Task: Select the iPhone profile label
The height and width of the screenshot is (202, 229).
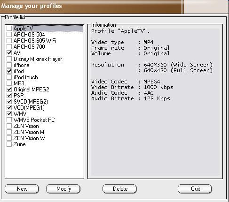Action: tap(22, 65)
